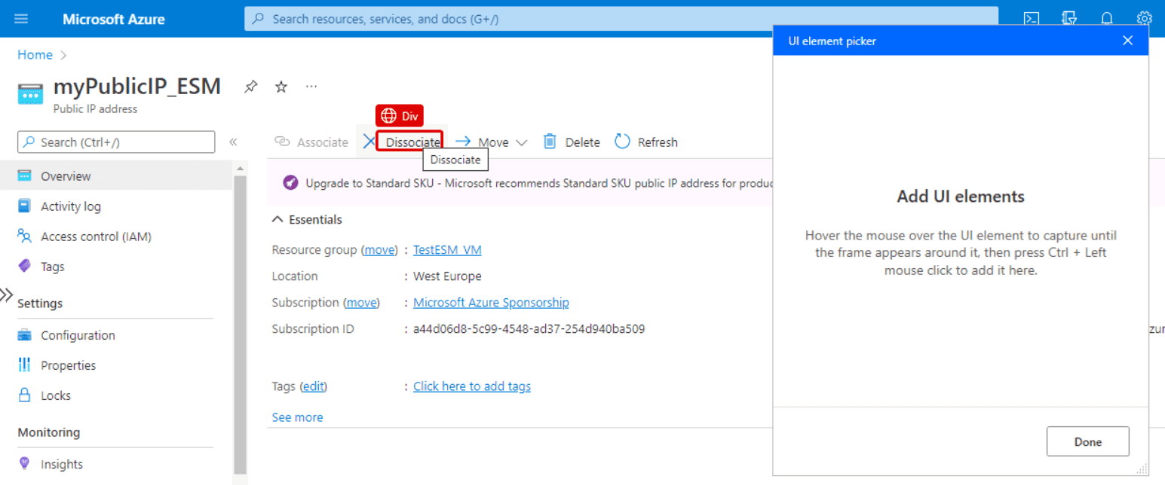The width and height of the screenshot is (1165, 485).
Task: Click the Properties sidebar icon
Action: click(25, 365)
